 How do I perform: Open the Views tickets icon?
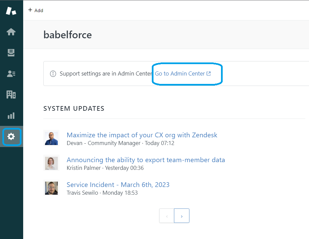11,53
